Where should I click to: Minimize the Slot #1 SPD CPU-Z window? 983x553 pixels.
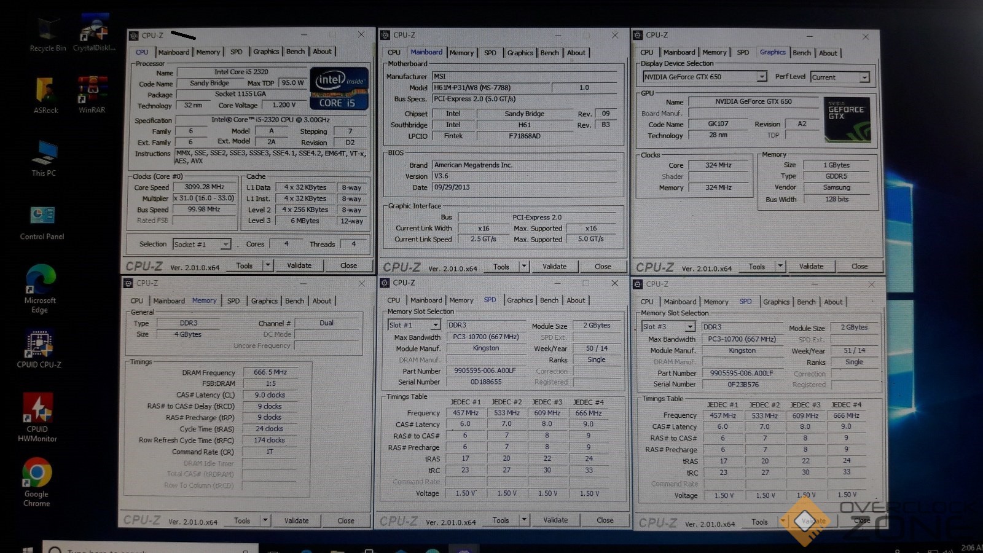557,283
